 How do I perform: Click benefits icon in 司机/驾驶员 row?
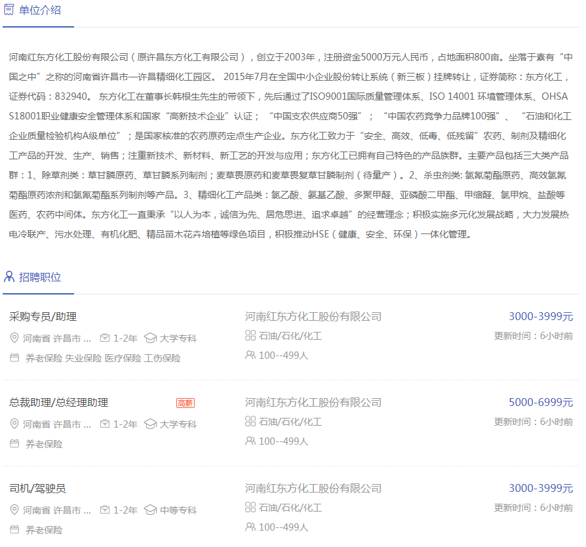(x=14, y=529)
